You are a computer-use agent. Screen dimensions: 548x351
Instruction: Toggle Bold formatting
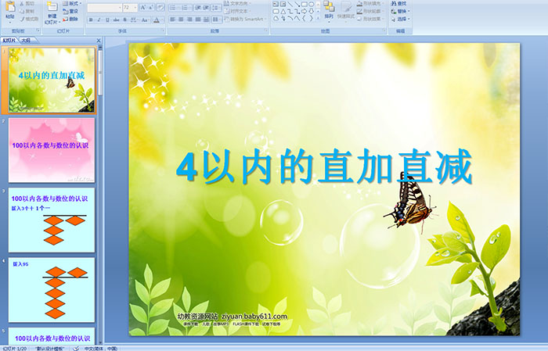pyautogui.click(x=91, y=20)
